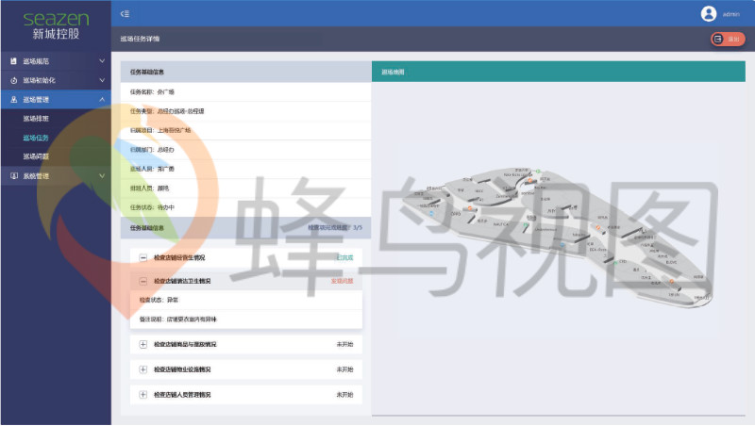This screenshot has width=755, height=426.
Task: Click the 巡场管理 menu person icon
Action: pos(13,100)
